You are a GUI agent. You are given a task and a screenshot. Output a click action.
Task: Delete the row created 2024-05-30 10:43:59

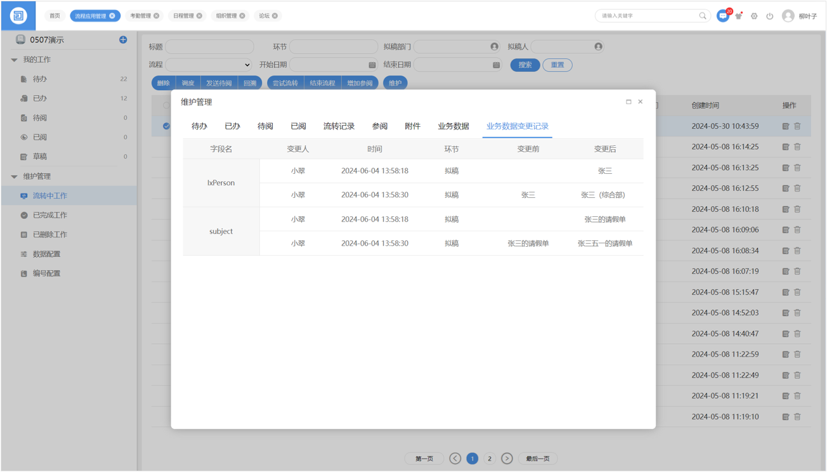[797, 126]
